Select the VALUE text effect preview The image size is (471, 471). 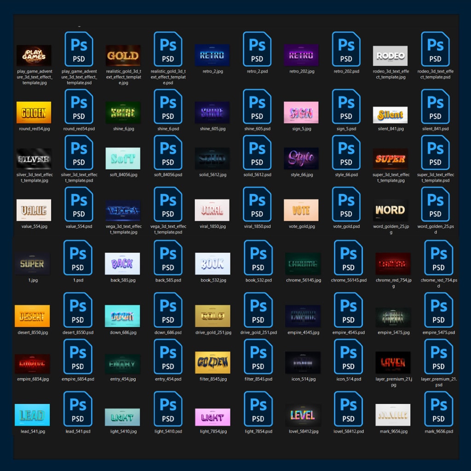pos(34,210)
